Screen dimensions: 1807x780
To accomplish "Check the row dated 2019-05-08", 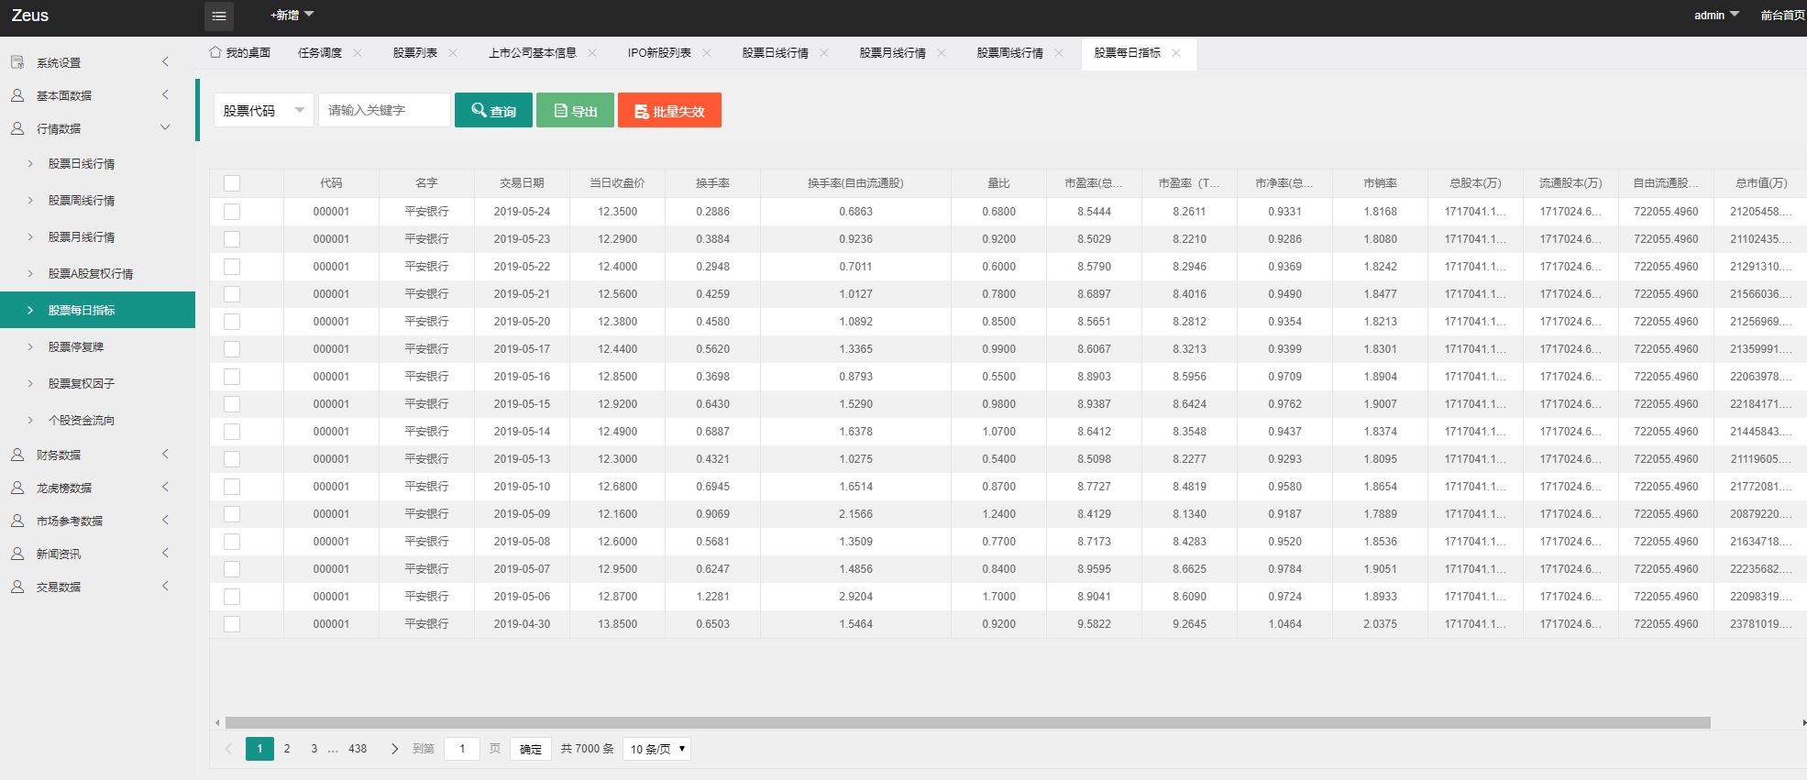I will coord(232,542).
